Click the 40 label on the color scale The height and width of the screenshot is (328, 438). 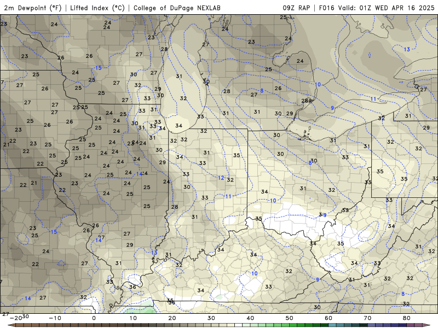point(250,318)
